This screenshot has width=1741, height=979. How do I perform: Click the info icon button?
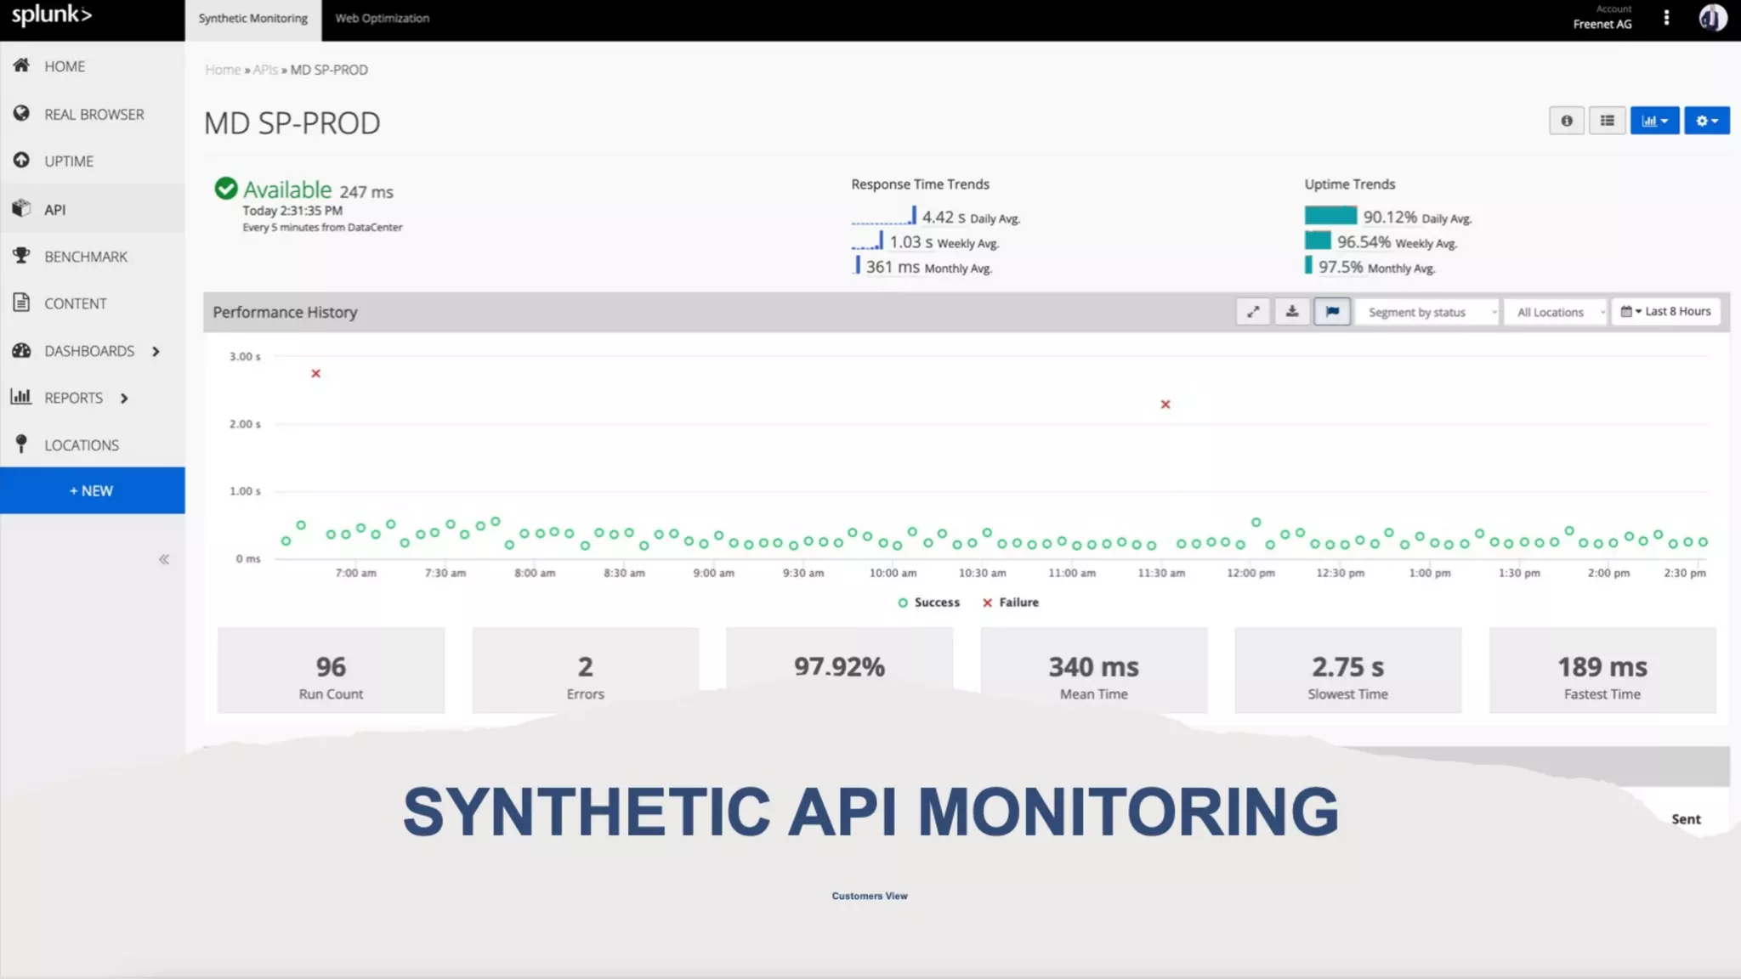point(1566,121)
